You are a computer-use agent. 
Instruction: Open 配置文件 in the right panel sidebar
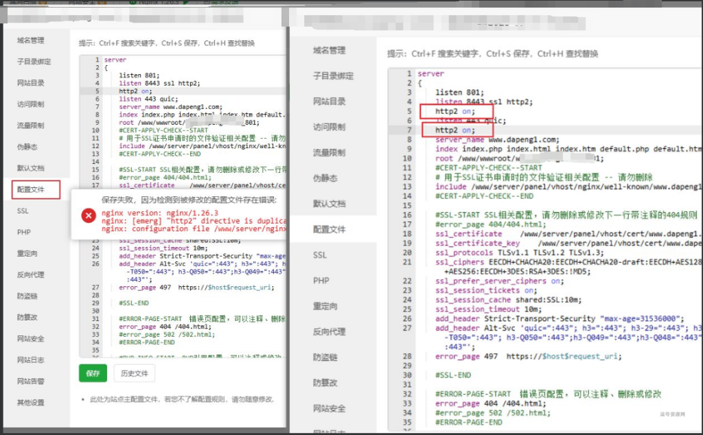click(330, 229)
